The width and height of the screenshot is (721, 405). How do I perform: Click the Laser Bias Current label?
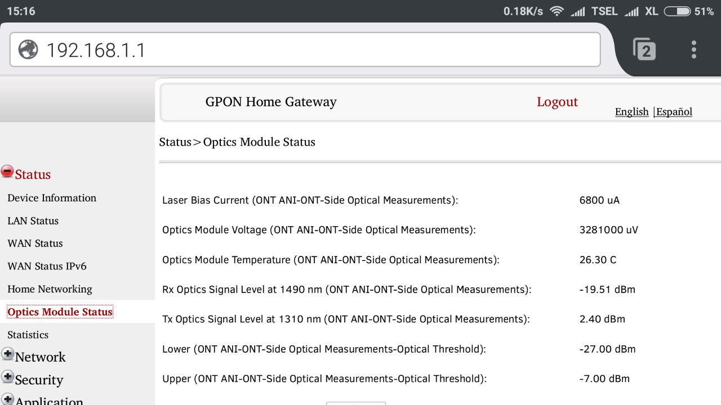310,200
